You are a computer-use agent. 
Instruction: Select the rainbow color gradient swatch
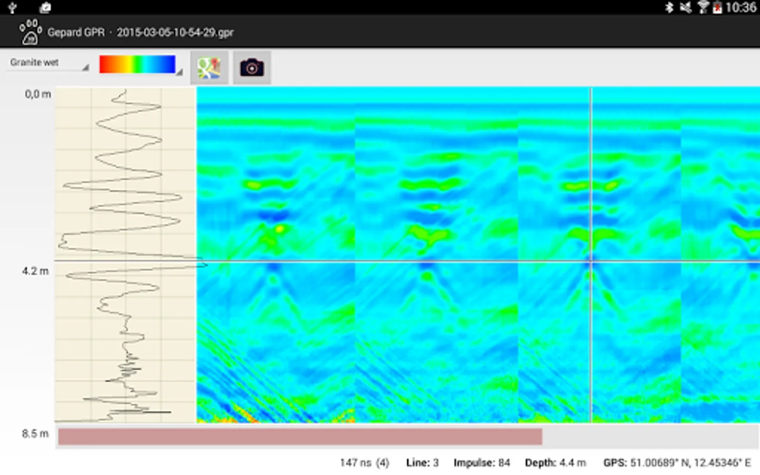pyautogui.click(x=137, y=64)
